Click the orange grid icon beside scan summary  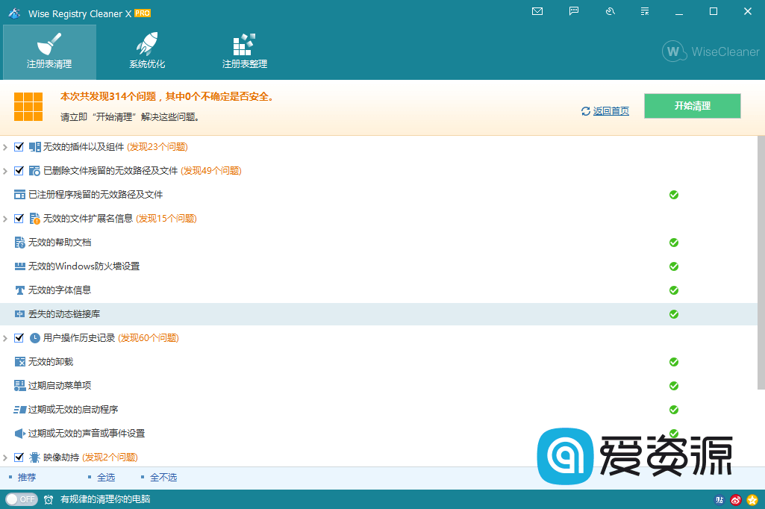pyautogui.click(x=28, y=106)
